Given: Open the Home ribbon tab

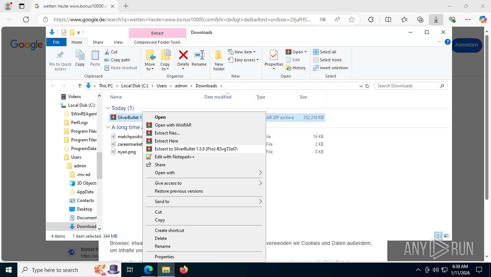Looking at the screenshot, I should [x=77, y=42].
